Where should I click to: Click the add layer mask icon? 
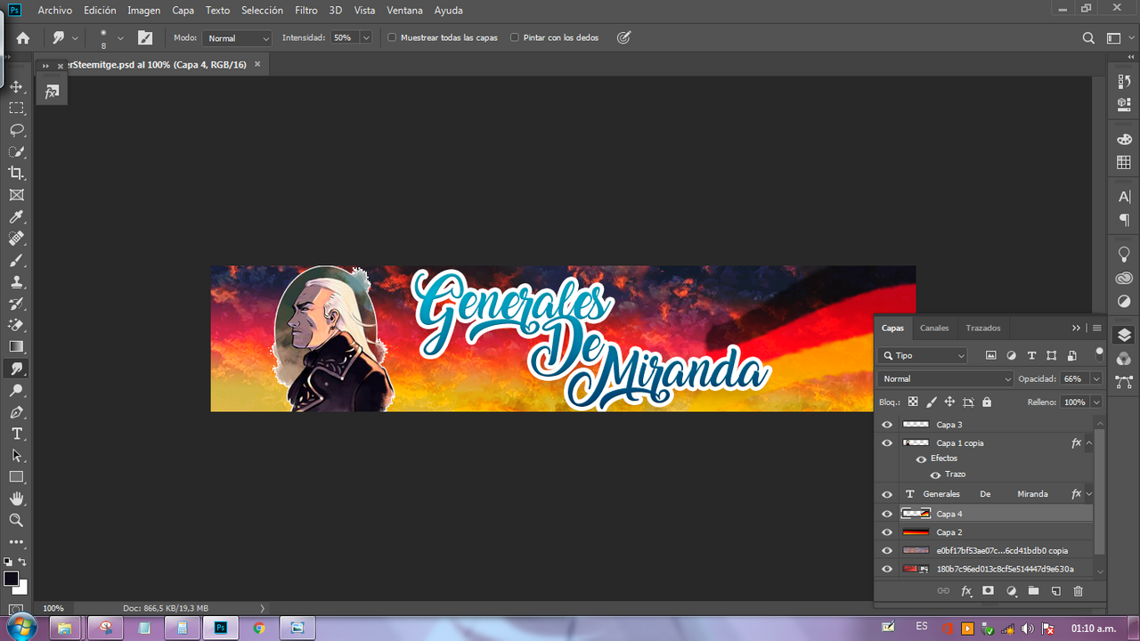pos(988,590)
